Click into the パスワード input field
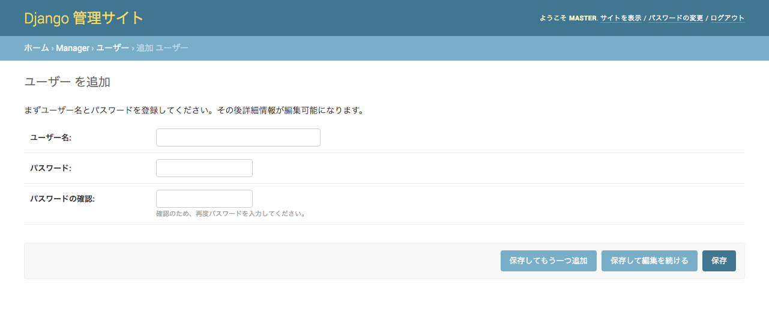Viewport: 769px width, 311px height. 204,168
